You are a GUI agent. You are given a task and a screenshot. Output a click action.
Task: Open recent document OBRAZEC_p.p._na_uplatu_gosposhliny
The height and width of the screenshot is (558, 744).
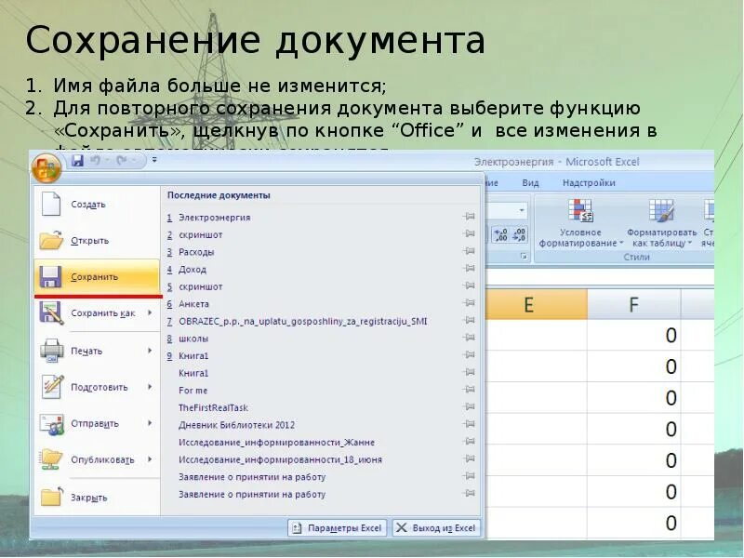(321, 321)
